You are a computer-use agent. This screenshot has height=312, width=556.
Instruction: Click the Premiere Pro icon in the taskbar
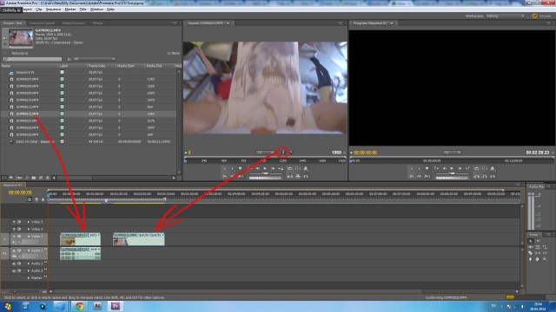[116, 306]
